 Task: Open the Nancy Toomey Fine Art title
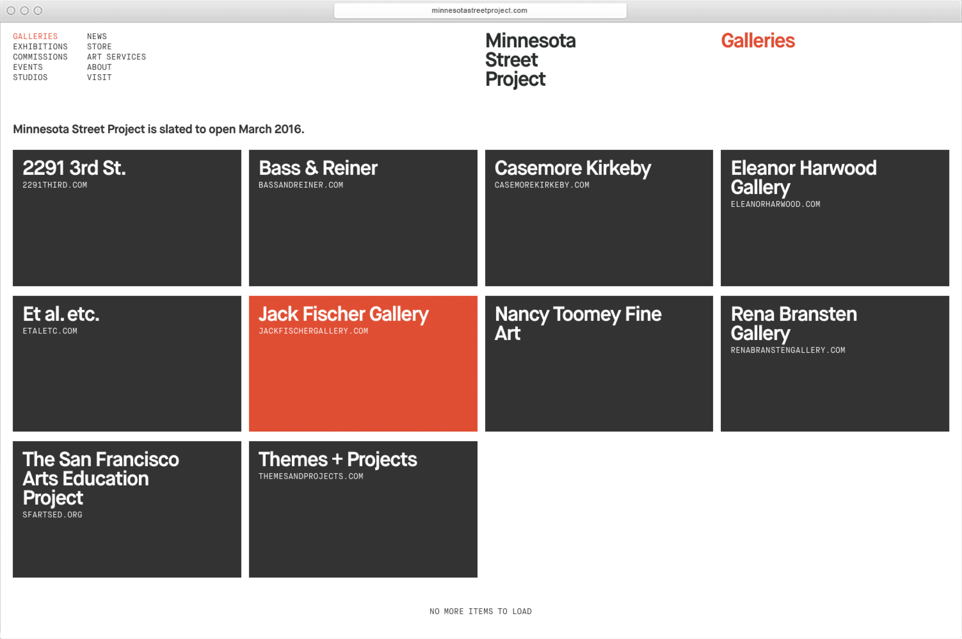(578, 324)
